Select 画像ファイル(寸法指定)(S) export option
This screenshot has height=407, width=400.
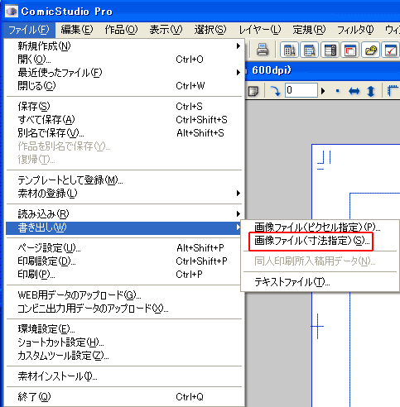311,241
